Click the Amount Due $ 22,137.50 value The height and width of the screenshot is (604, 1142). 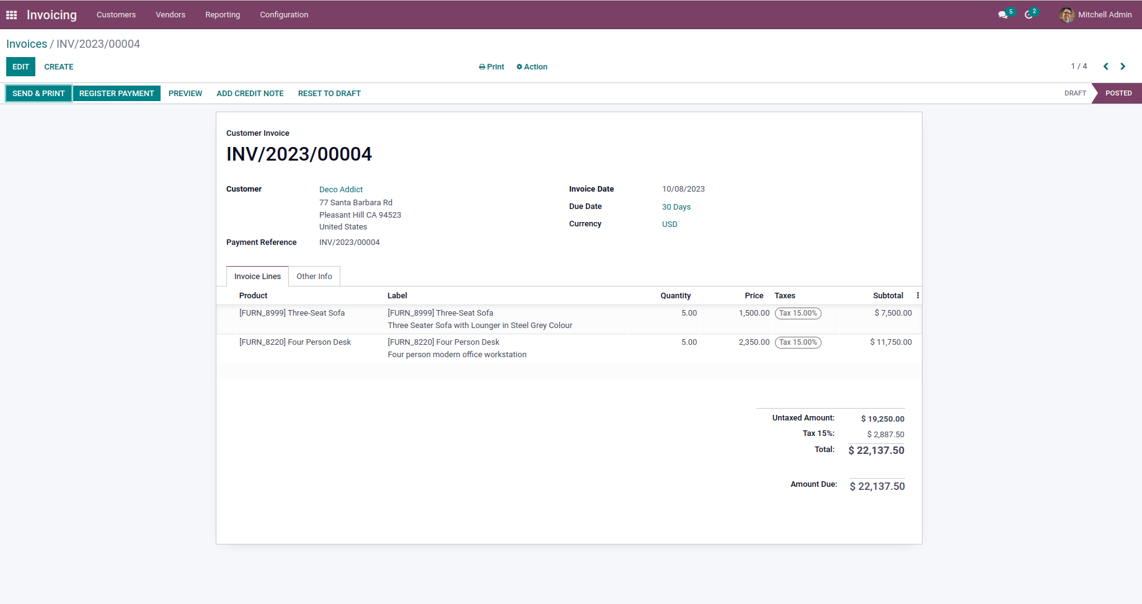(x=877, y=487)
